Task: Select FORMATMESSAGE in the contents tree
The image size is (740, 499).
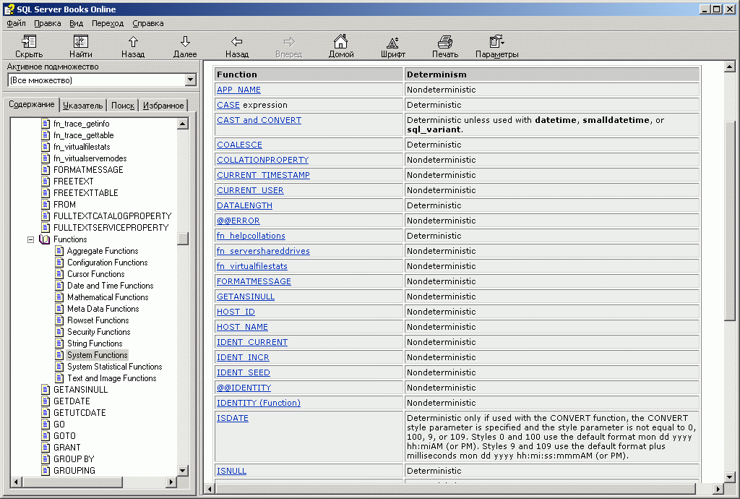Action: click(88, 169)
